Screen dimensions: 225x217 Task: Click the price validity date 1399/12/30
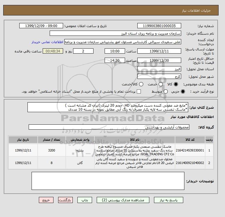[x=159, y=60]
